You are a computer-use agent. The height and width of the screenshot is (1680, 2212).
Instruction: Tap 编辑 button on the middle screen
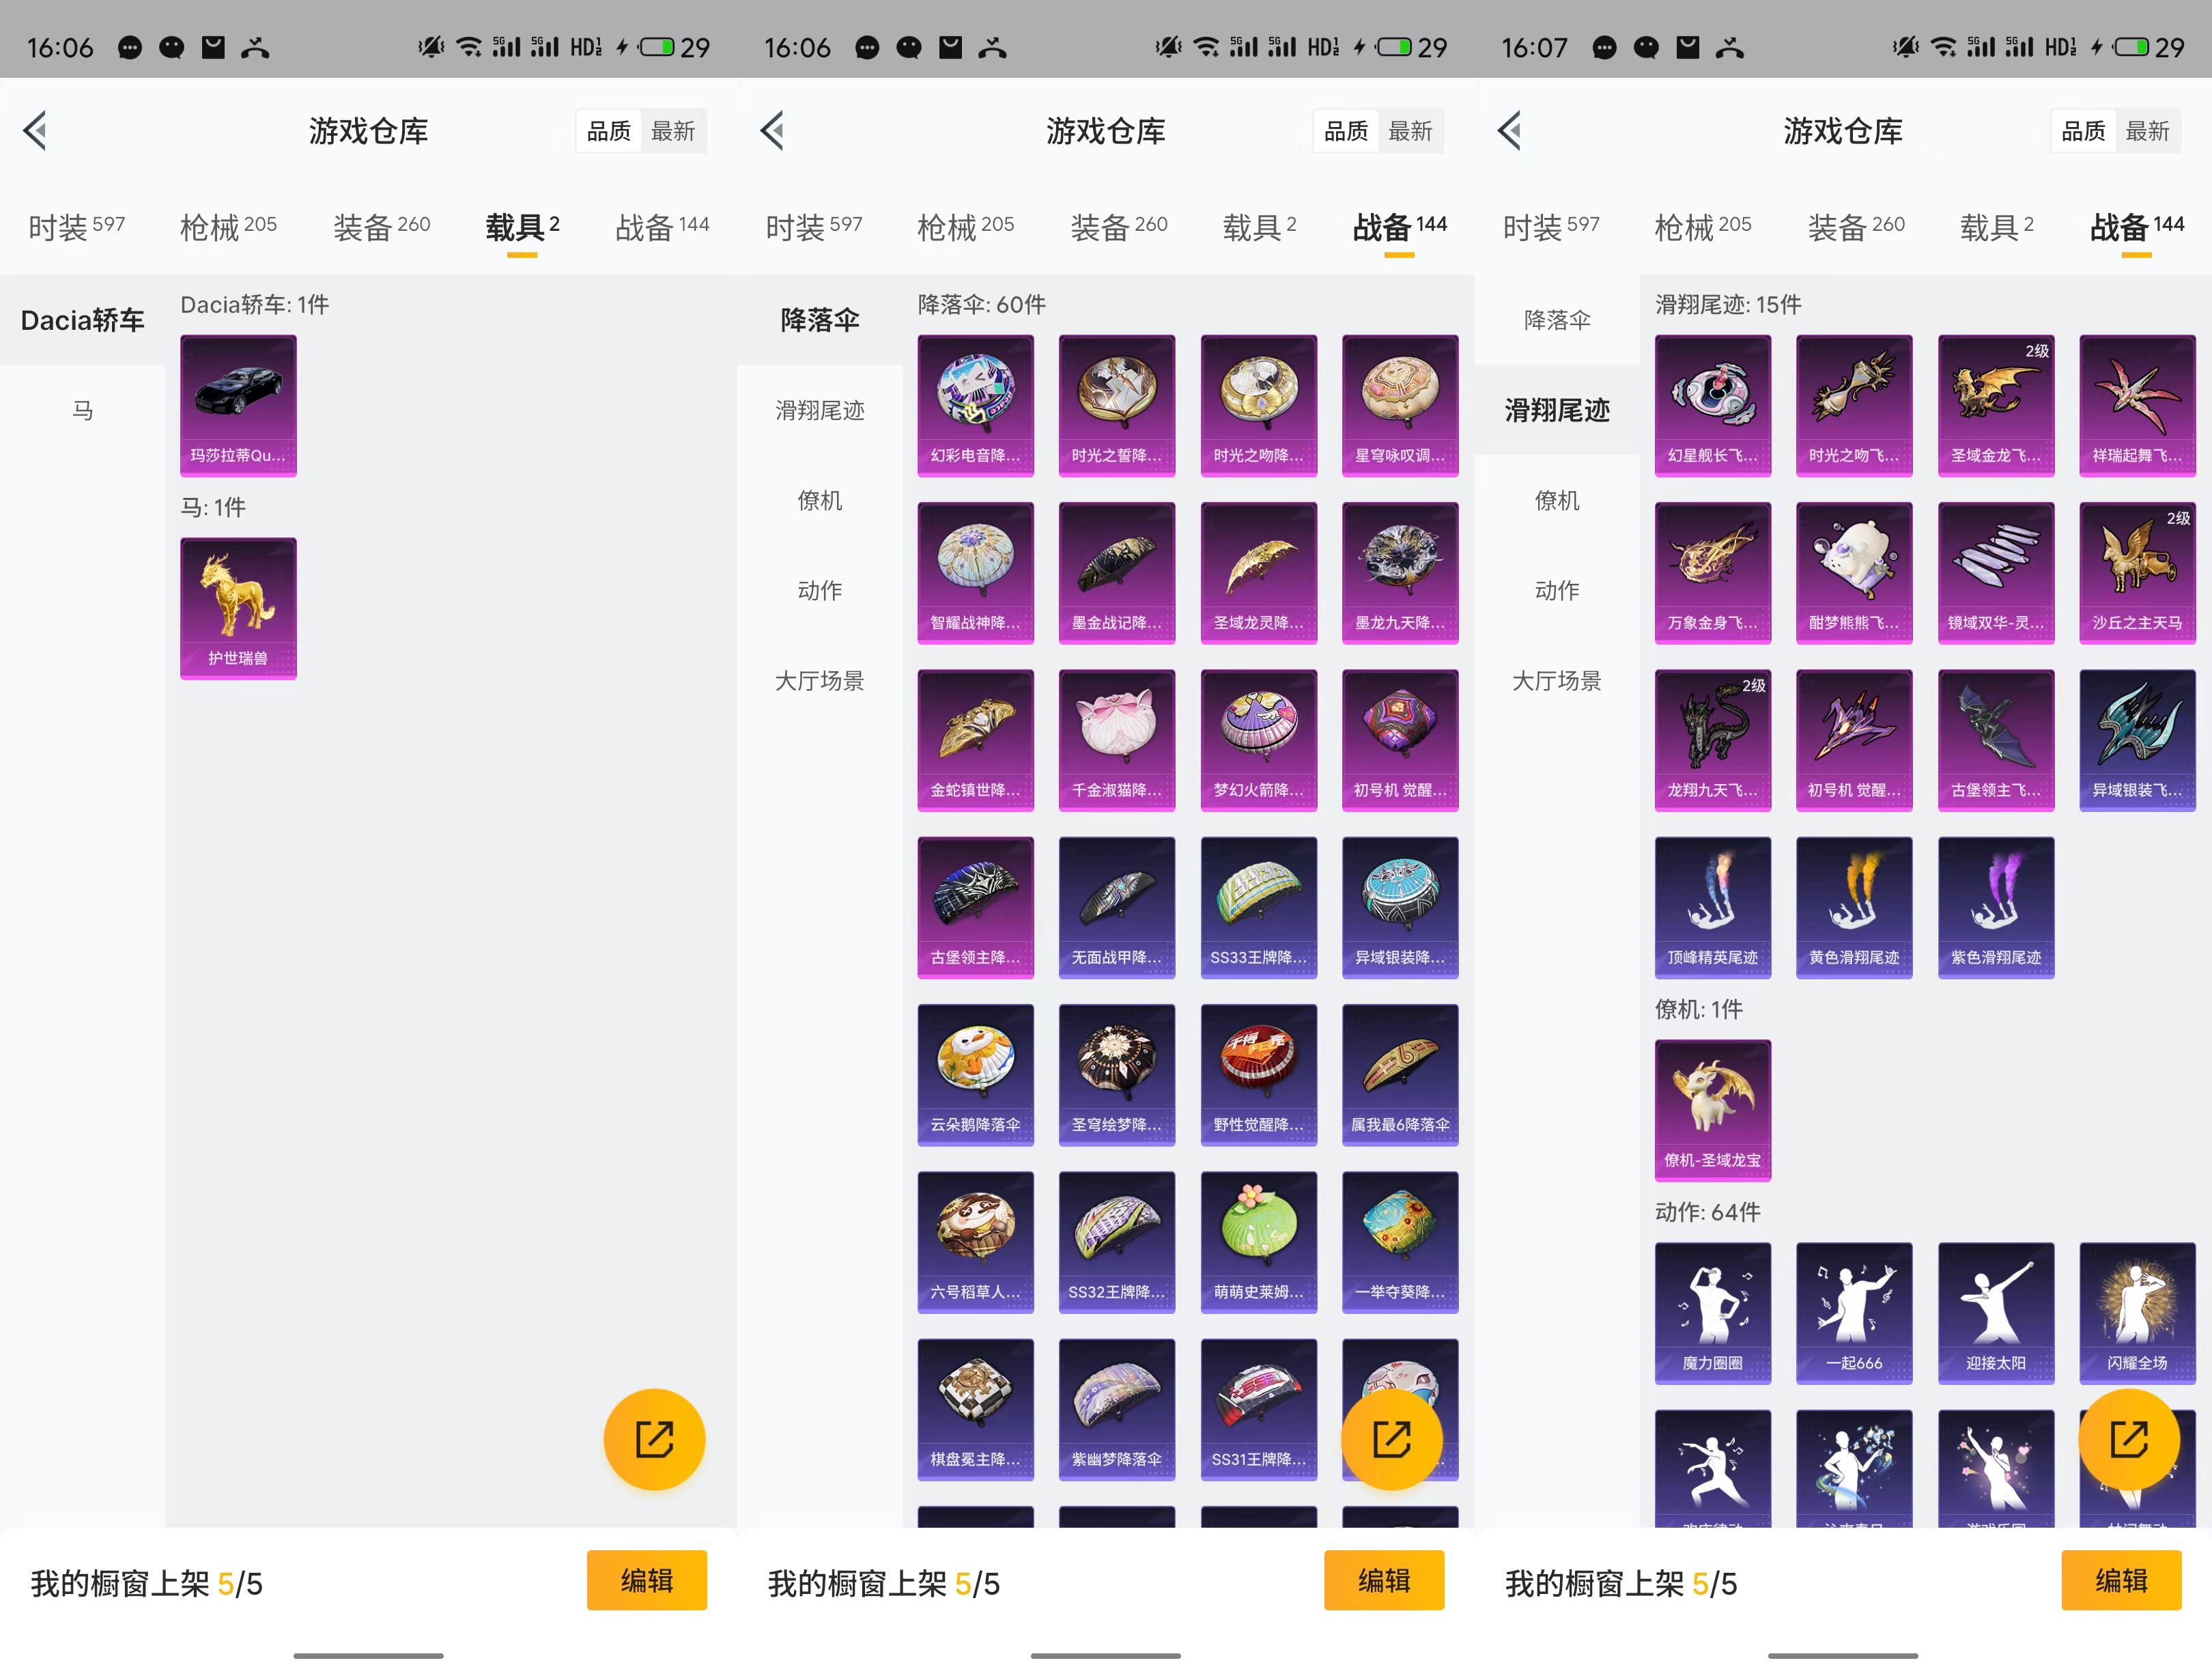[1384, 1581]
